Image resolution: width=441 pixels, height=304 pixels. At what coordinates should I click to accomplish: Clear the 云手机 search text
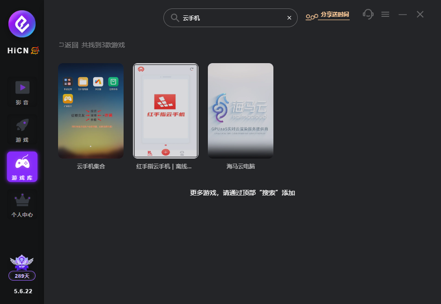(x=289, y=18)
